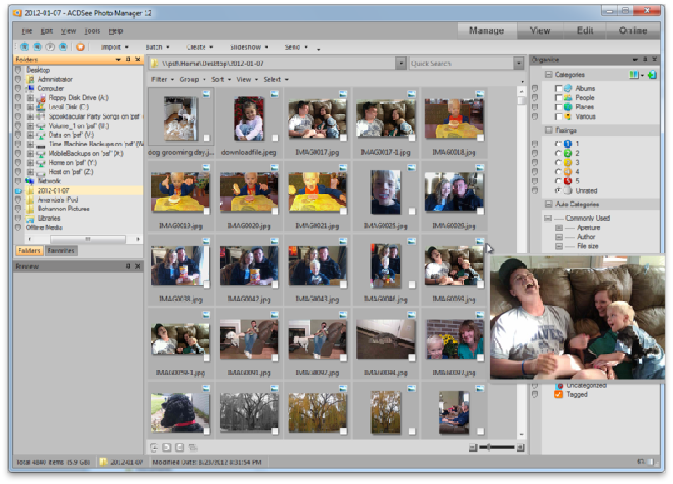The image size is (673, 484).
Task: Select the IMAG0018.jpg thumbnail
Action: (x=453, y=119)
